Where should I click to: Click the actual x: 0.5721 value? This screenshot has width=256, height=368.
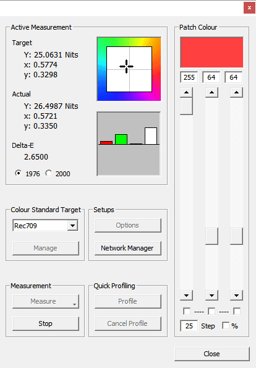pos(41,116)
